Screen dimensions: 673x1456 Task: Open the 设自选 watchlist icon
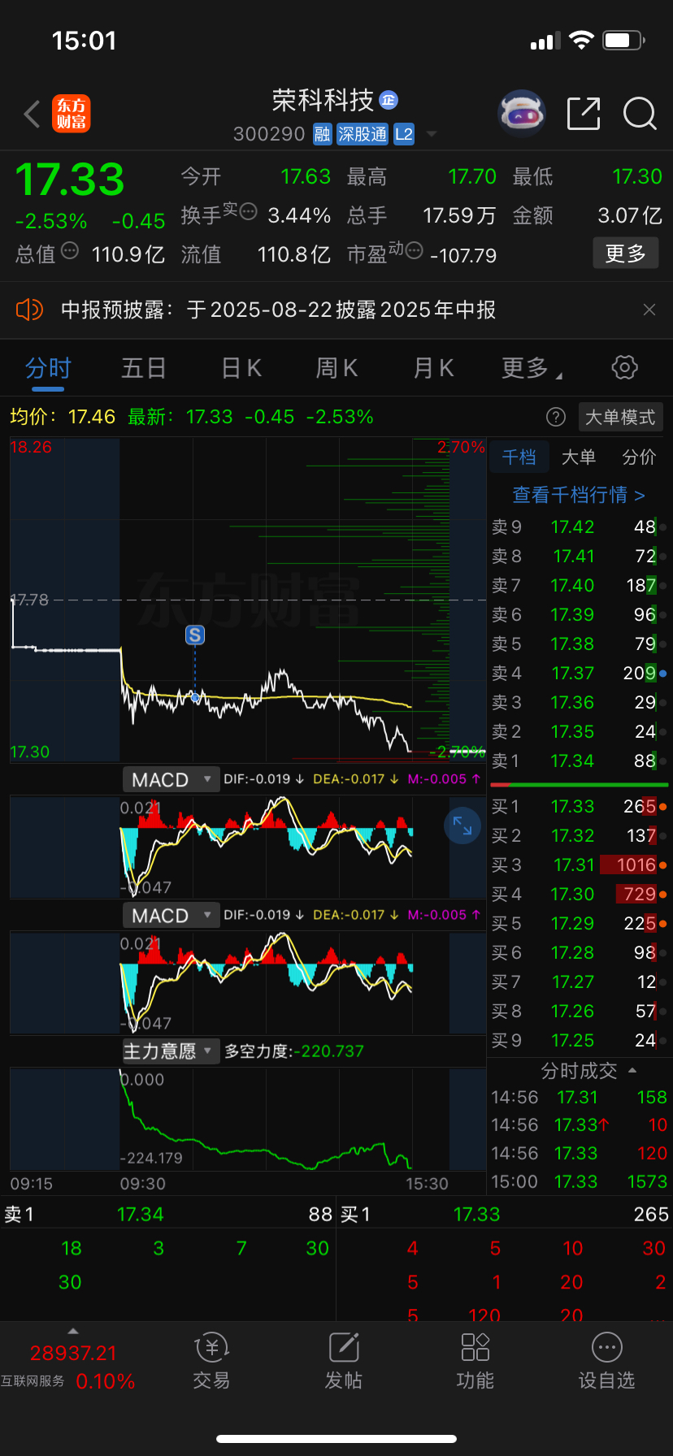click(x=607, y=1362)
